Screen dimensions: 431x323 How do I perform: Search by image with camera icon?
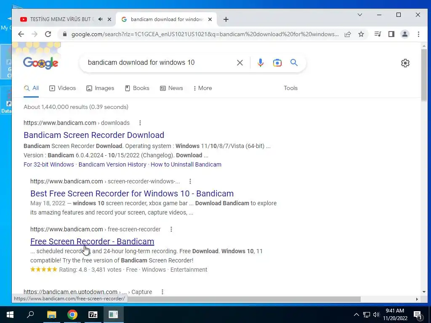coord(277,63)
